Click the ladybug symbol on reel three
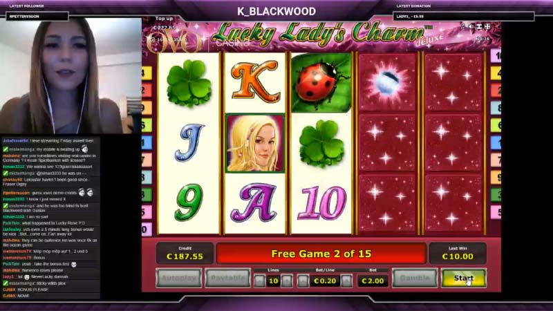The width and height of the screenshot is (553, 311). tap(321, 82)
